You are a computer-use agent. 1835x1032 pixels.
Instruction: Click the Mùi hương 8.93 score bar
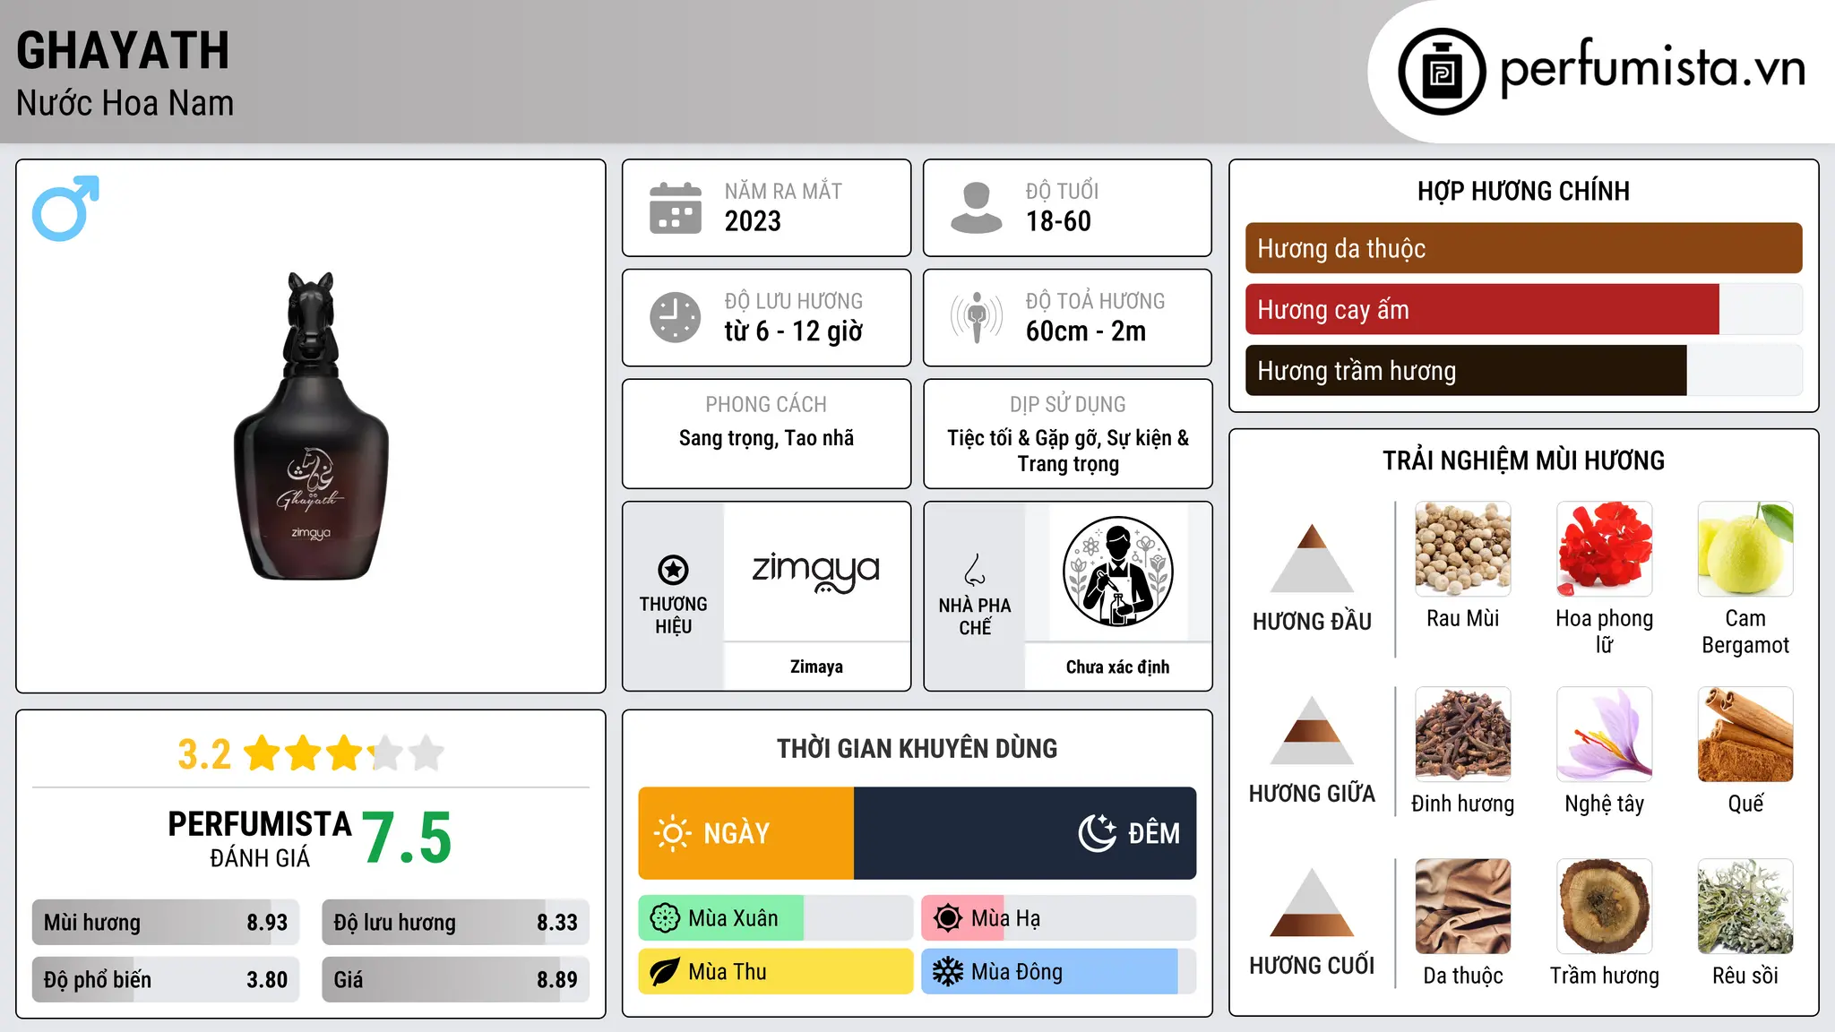tap(166, 923)
